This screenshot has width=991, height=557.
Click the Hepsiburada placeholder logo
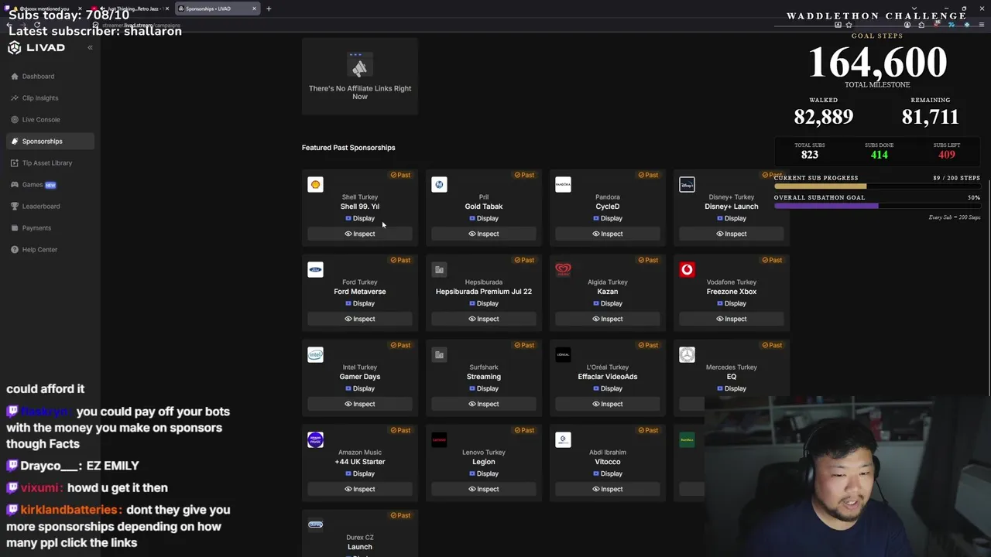click(x=439, y=269)
